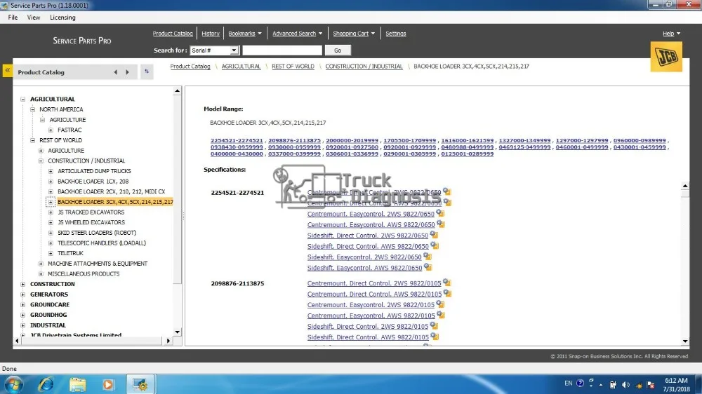Screen dimensions: 702x394
Task: Click the tree panel horizontal scrollbar right arrow
Action: tap(168, 341)
